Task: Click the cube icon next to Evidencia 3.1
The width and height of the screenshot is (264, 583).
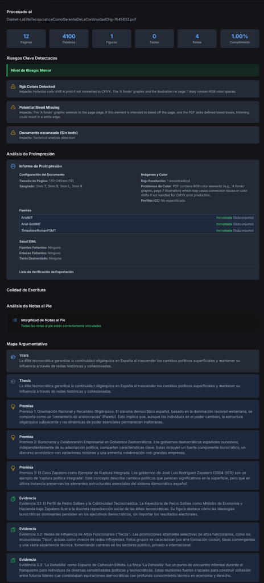Action: 13,498
